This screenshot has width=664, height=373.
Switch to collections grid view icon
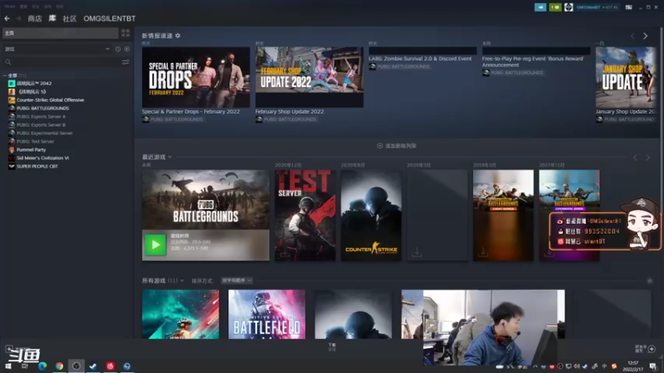pyautogui.click(x=125, y=33)
